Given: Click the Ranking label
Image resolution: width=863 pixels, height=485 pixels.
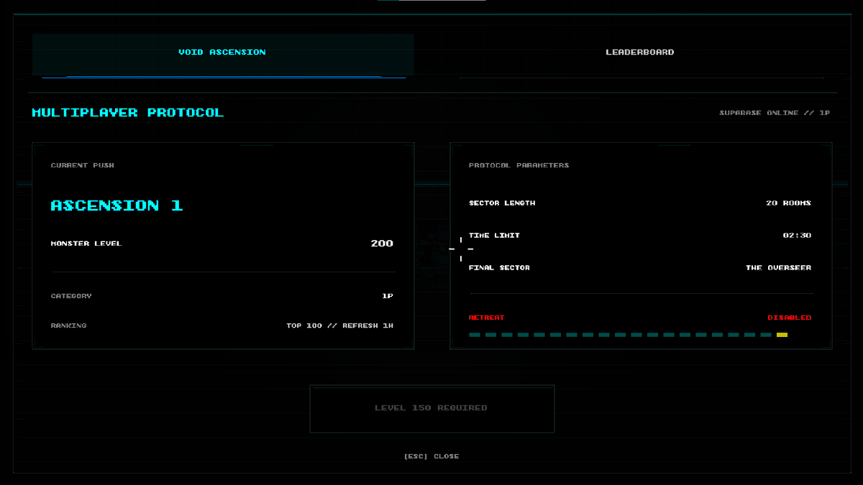Looking at the screenshot, I should 69,325.
